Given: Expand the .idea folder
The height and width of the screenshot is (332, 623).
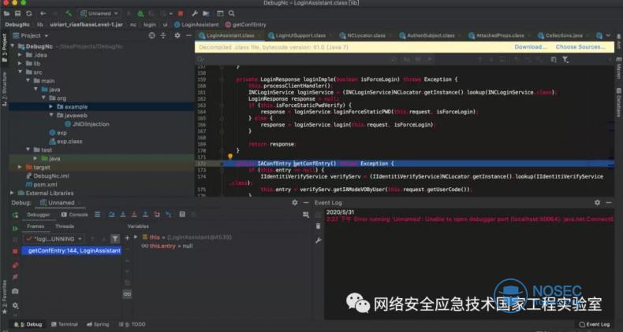Looking at the screenshot, I should [20, 55].
